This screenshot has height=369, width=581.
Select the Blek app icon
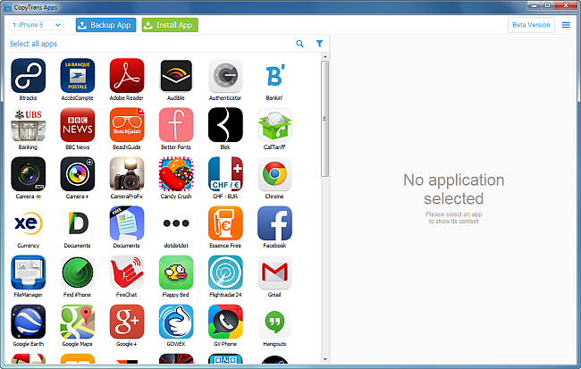point(225,125)
